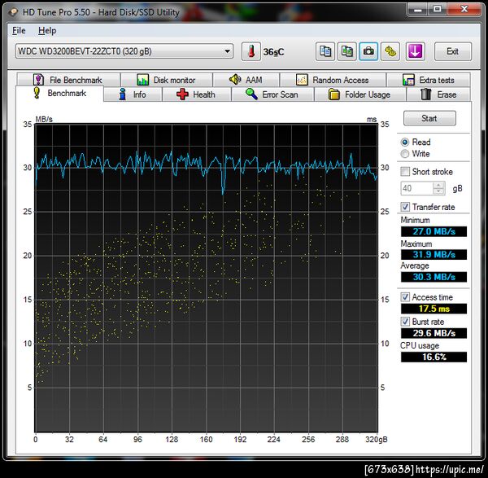This screenshot has width=488, height=478.
Task: Open the Help menu
Action: coord(47,31)
